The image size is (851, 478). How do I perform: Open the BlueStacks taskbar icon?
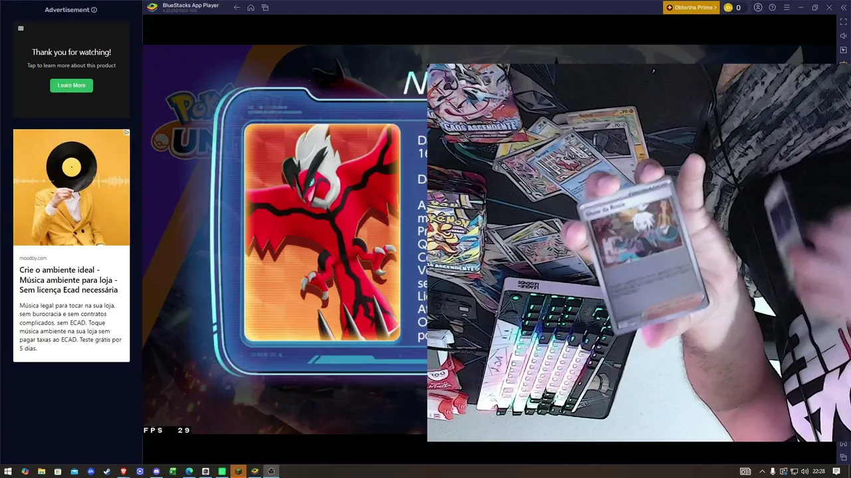[x=255, y=471]
